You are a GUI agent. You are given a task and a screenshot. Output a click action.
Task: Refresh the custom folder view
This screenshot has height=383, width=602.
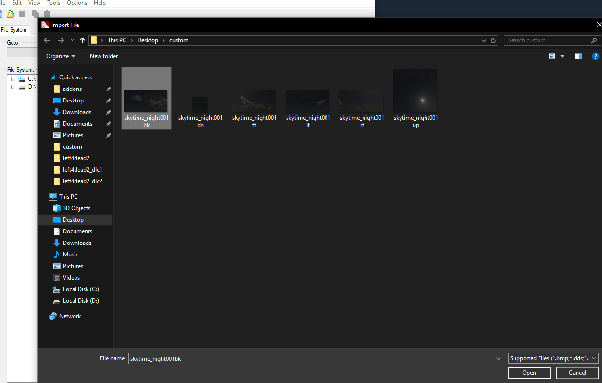[x=493, y=40]
